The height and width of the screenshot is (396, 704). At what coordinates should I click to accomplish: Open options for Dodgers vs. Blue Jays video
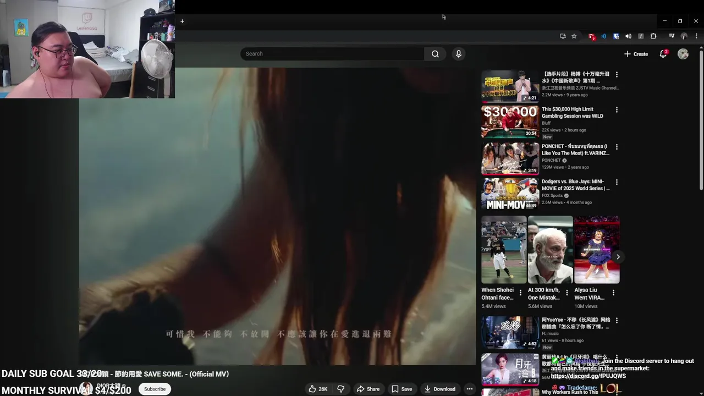click(617, 182)
